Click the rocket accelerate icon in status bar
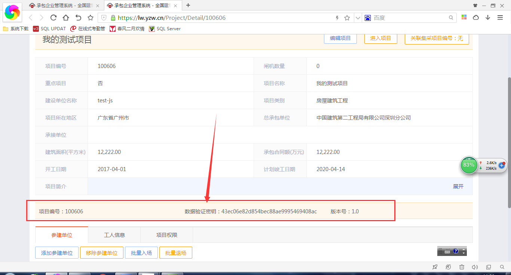The height and width of the screenshot is (275, 511). [435, 267]
